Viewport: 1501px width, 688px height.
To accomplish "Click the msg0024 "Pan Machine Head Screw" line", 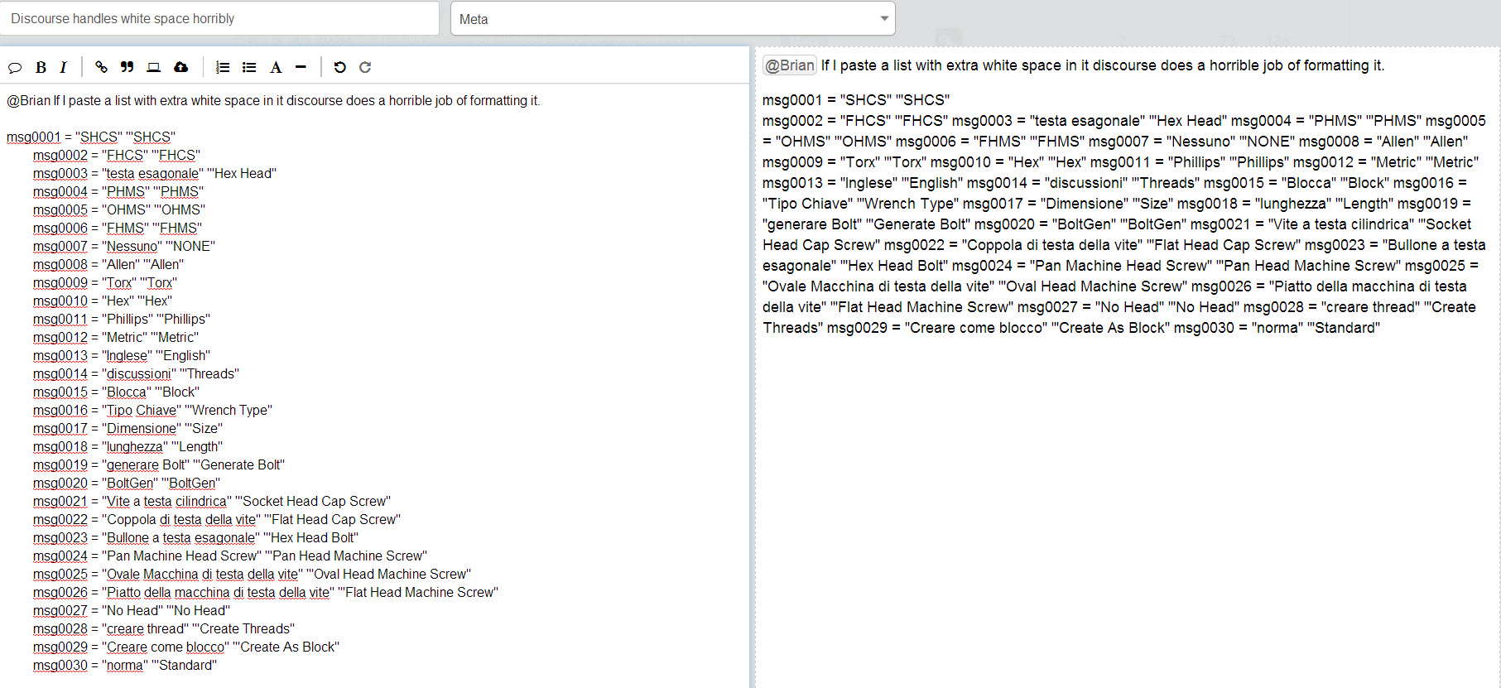I will tap(230, 556).
